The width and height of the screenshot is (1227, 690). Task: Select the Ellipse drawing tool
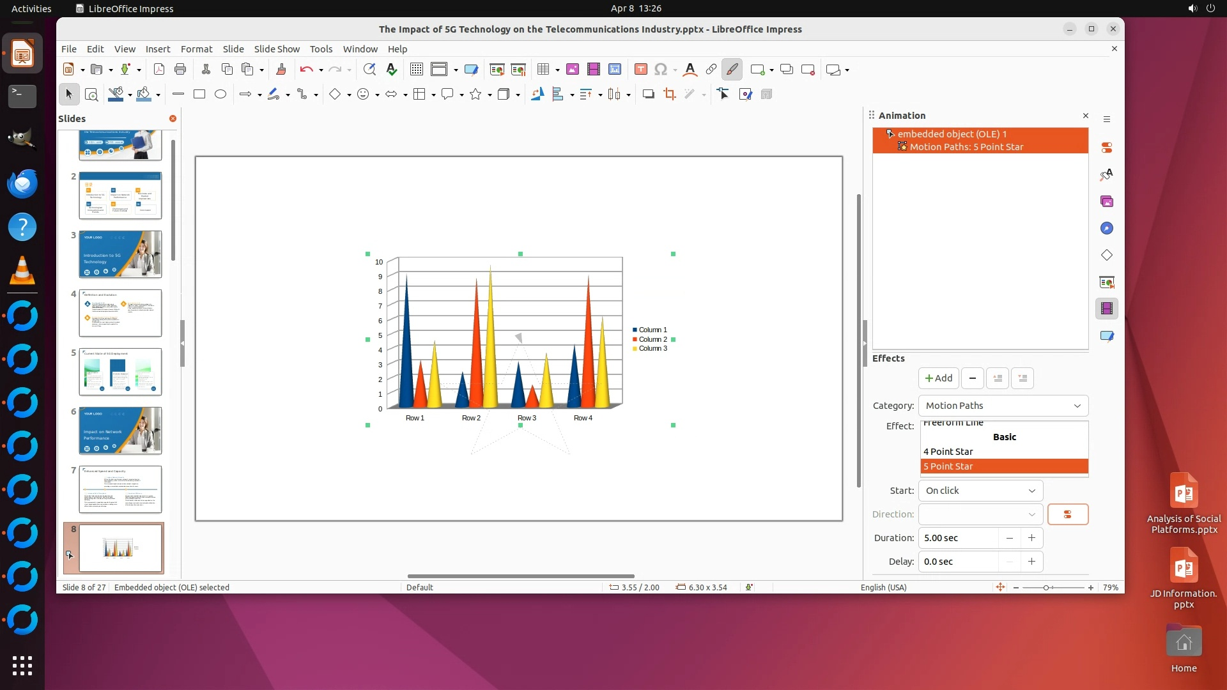[220, 95]
